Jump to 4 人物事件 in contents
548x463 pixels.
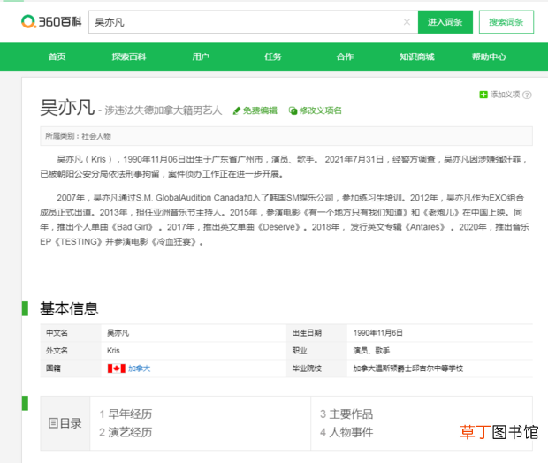[x=346, y=432]
